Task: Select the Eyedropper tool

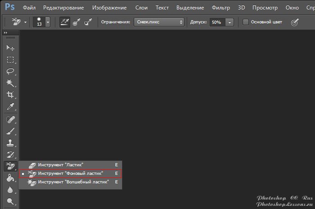Action: click(x=10, y=107)
